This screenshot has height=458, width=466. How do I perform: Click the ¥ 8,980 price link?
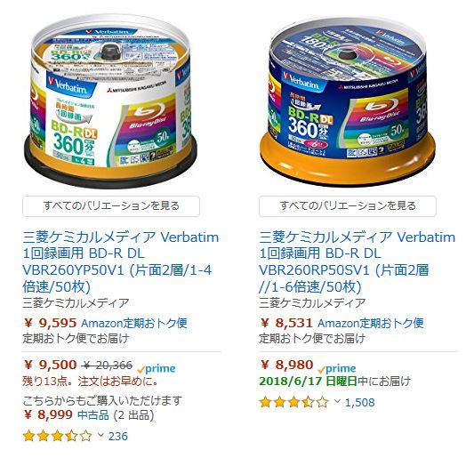point(286,365)
